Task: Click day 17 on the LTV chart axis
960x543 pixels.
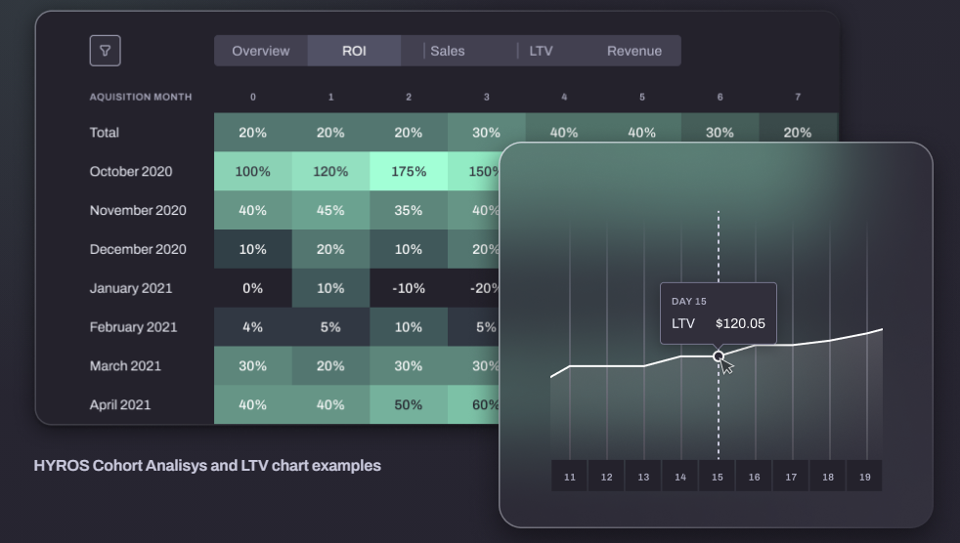Action: [791, 477]
